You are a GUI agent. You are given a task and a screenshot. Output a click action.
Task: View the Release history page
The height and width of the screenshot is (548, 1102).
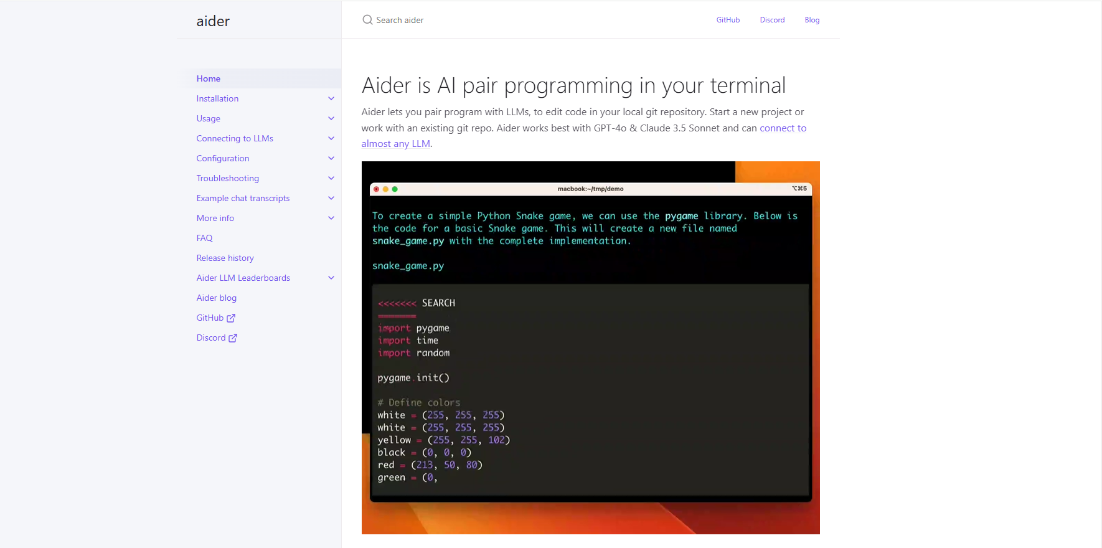tap(225, 258)
